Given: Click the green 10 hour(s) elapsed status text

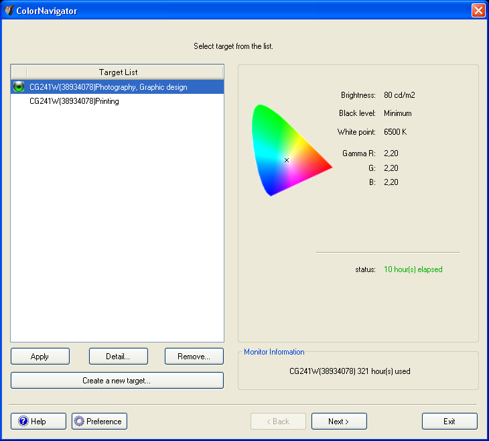Looking at the screenshot, I should 413,269.
